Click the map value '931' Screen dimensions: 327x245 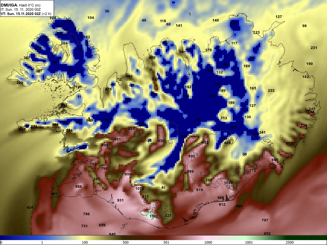[x=120, y=200]
